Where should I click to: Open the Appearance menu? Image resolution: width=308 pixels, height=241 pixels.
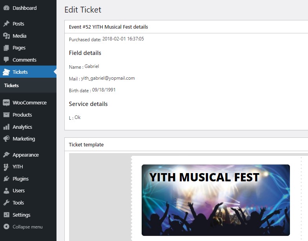click(26, 155)
